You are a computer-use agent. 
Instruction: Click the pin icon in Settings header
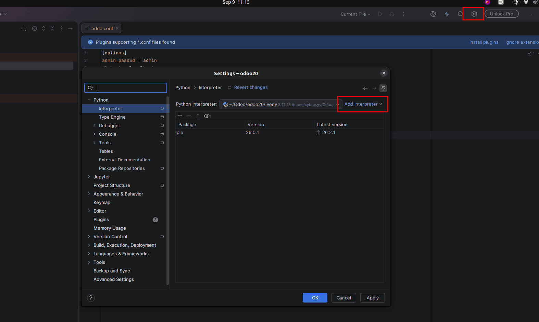point(383,88)
